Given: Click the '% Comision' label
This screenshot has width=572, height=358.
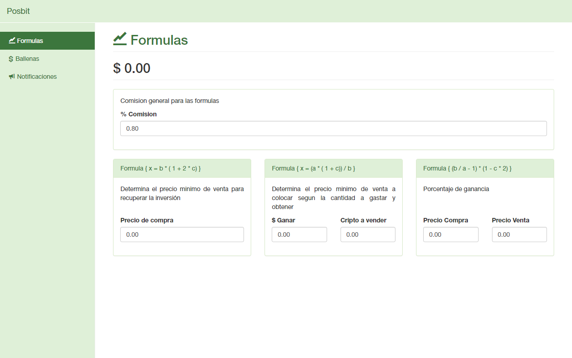Looking at the screenshot, I should point(139,114).
